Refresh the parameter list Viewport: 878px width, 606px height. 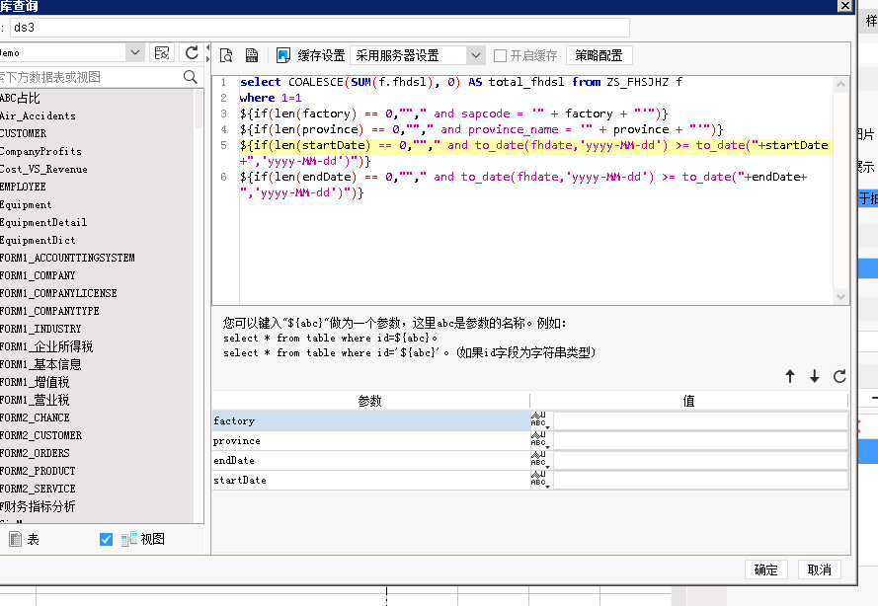[x=839, y=376]
